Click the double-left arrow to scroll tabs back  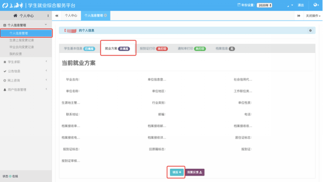tap(56, 16)
